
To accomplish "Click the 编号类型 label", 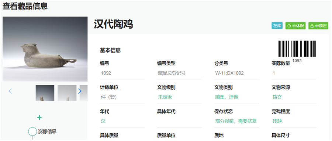I will click(166, 63).
